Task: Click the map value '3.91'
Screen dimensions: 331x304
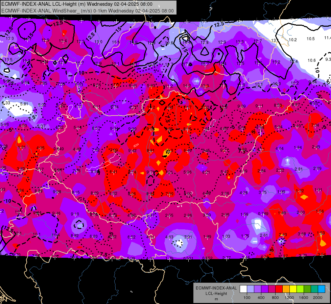Action: (188, 237)
